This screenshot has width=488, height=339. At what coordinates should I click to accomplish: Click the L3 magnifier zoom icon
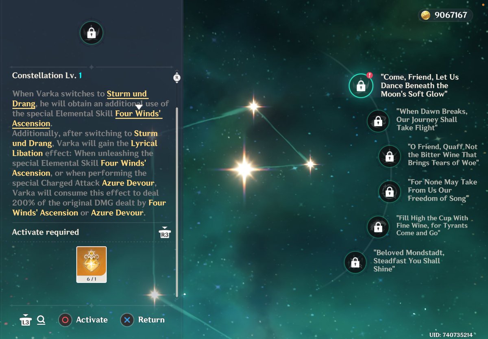tap(32, 320)
